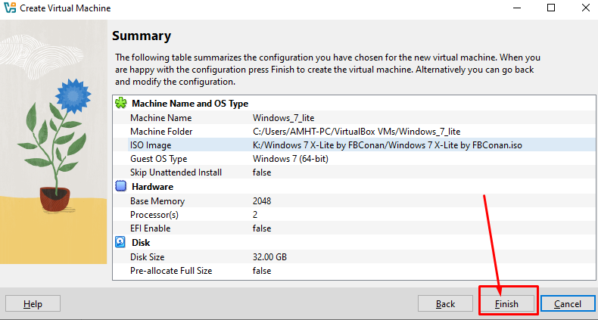Cancel the virtual machine wizard
Image resolution: width=598 pixels, height=320 pixels.
pyautogui.click(x=567, y=303)
